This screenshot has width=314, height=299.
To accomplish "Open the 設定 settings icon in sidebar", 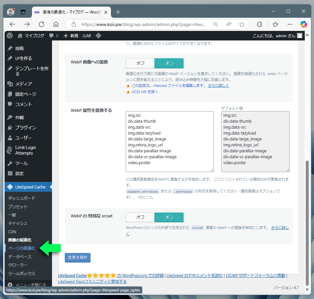I will pyautogui.click(x=10, y=173).
